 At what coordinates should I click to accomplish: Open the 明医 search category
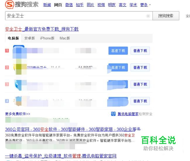click(x=112, y=5)
